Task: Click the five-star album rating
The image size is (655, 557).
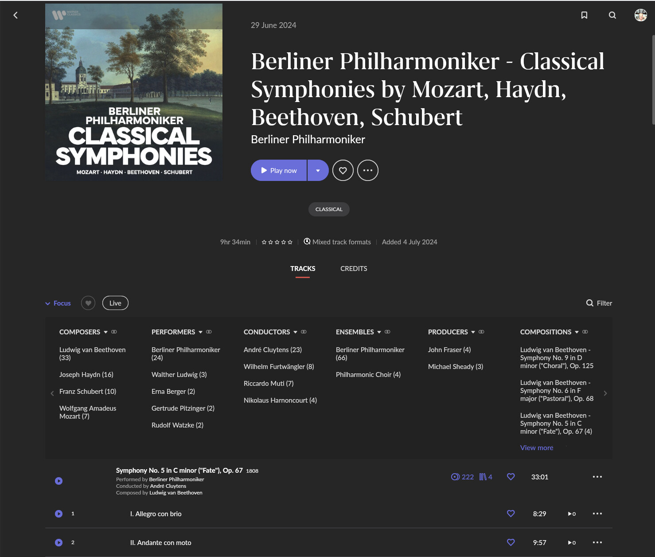Action: point(277,242)
